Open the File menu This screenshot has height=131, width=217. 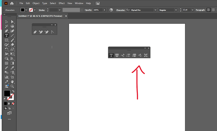coord(21,3)
